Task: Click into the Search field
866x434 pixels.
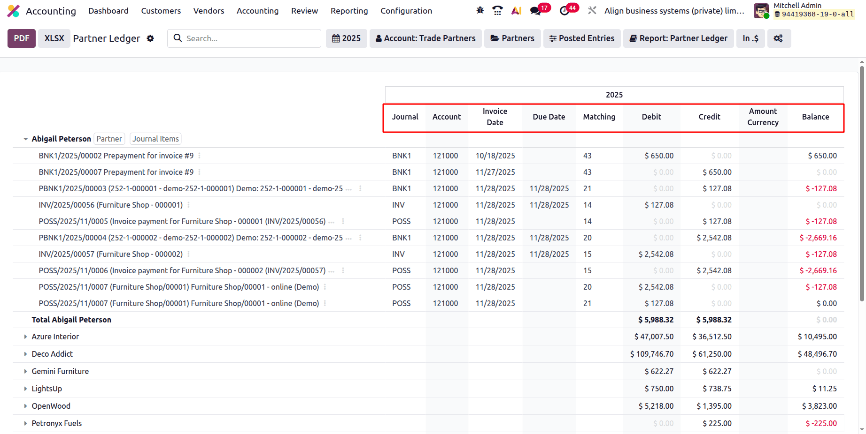Action: [244, 38]
